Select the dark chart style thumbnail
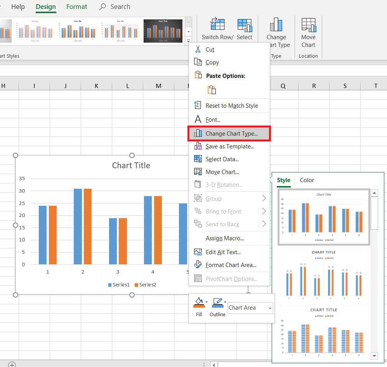This screenshot has width=387, height=367. tap(163, 31)
